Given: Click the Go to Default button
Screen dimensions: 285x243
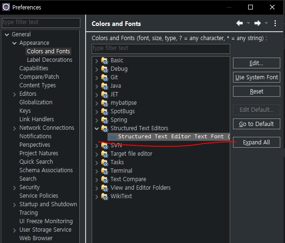Looking at the screenshot, I should click(257, 124).
